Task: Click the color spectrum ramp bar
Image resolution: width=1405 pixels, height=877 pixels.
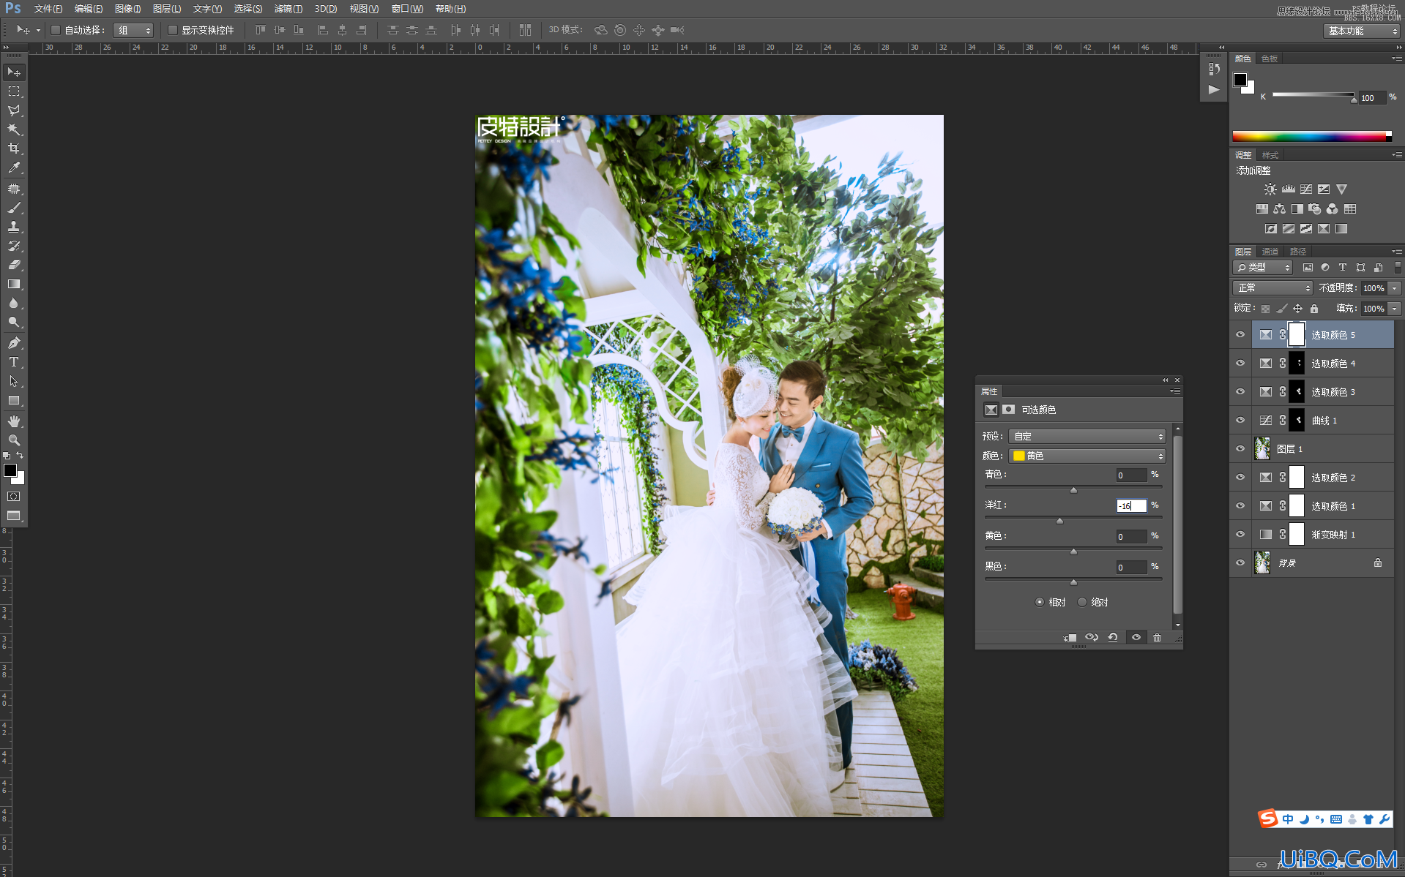Action: point(1312,136)
